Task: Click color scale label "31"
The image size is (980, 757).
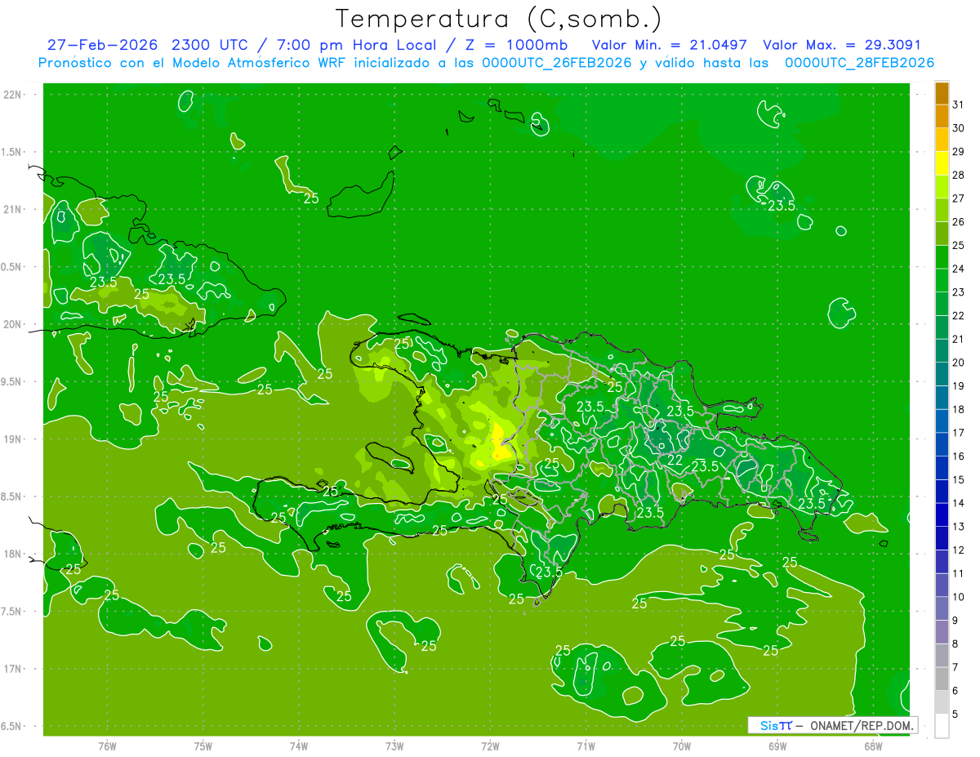Action: pos(959,105)
